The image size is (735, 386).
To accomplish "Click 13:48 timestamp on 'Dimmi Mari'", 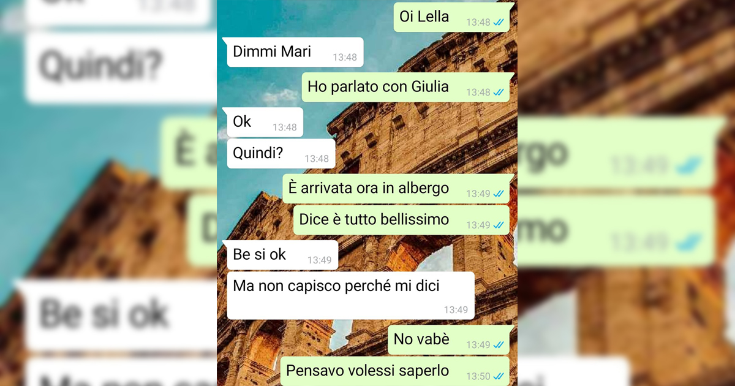I will click(345, 57).
